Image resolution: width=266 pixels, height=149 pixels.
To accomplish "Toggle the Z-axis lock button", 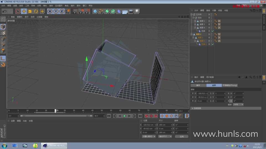I will [62, 11].
